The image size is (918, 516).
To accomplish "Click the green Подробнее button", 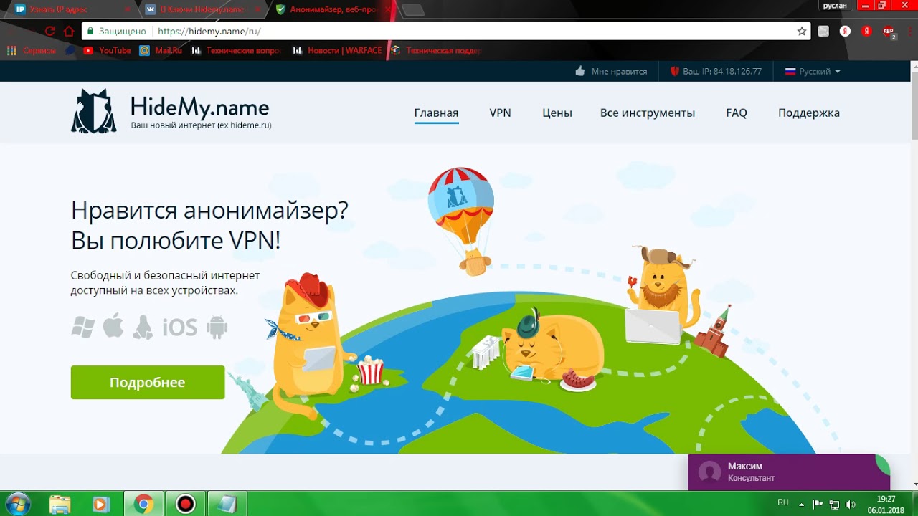I will pos(148,382).
